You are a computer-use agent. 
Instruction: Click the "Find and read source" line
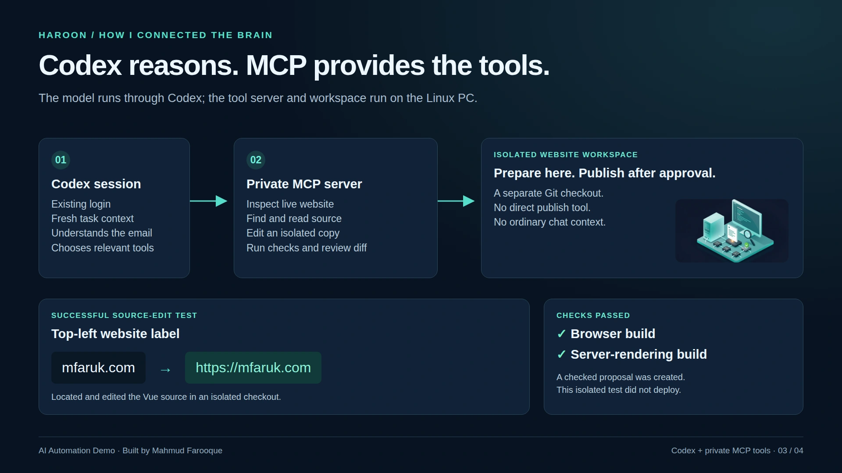click(x=294, y=219)
